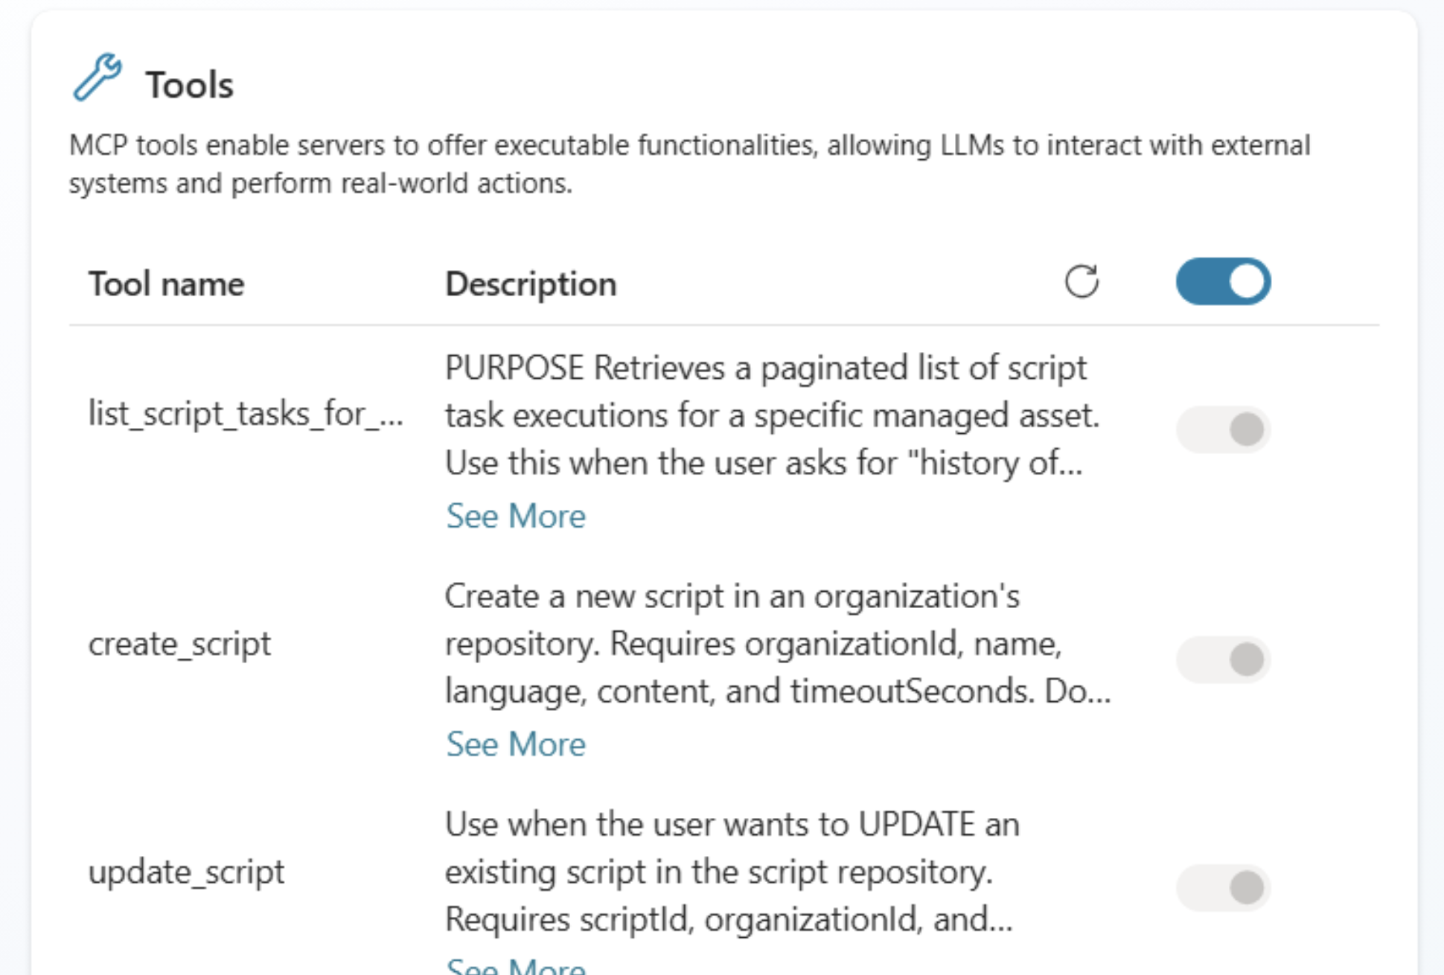This screenshot has width=1444, height=975.
Task: Click the refresh tools list icon
Action: pos(1082,281)
